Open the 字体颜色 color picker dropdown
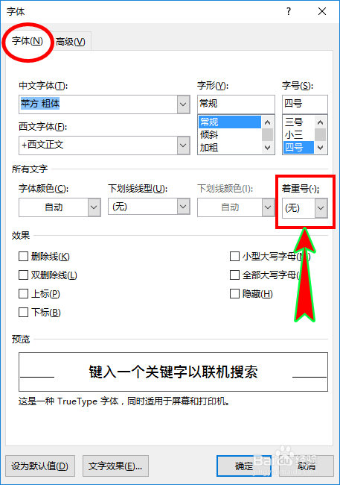340x485 pixels. 94,207
